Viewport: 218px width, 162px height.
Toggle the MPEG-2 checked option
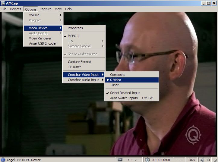click(84, 36)
